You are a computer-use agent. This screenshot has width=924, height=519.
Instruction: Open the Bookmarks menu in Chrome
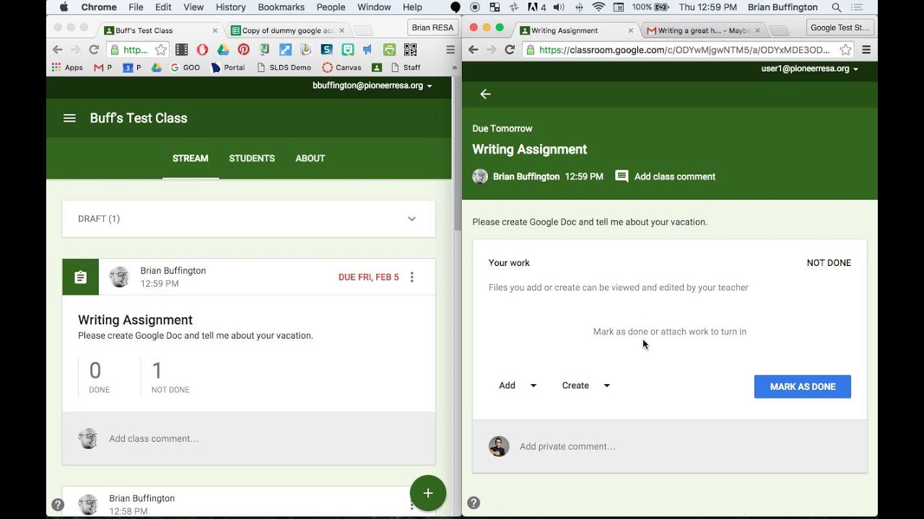(x=282, y=7)
